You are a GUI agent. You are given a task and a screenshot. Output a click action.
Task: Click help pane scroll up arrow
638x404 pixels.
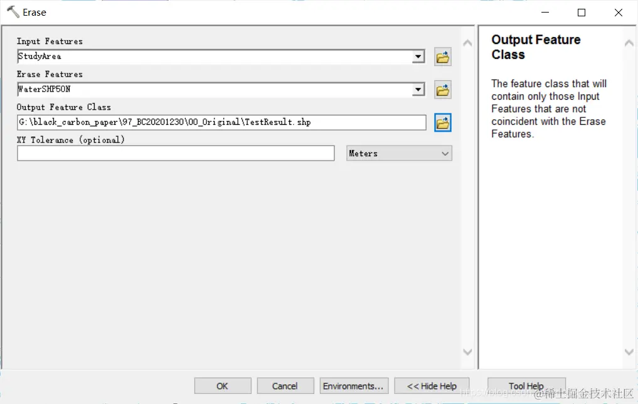[629, 43]
